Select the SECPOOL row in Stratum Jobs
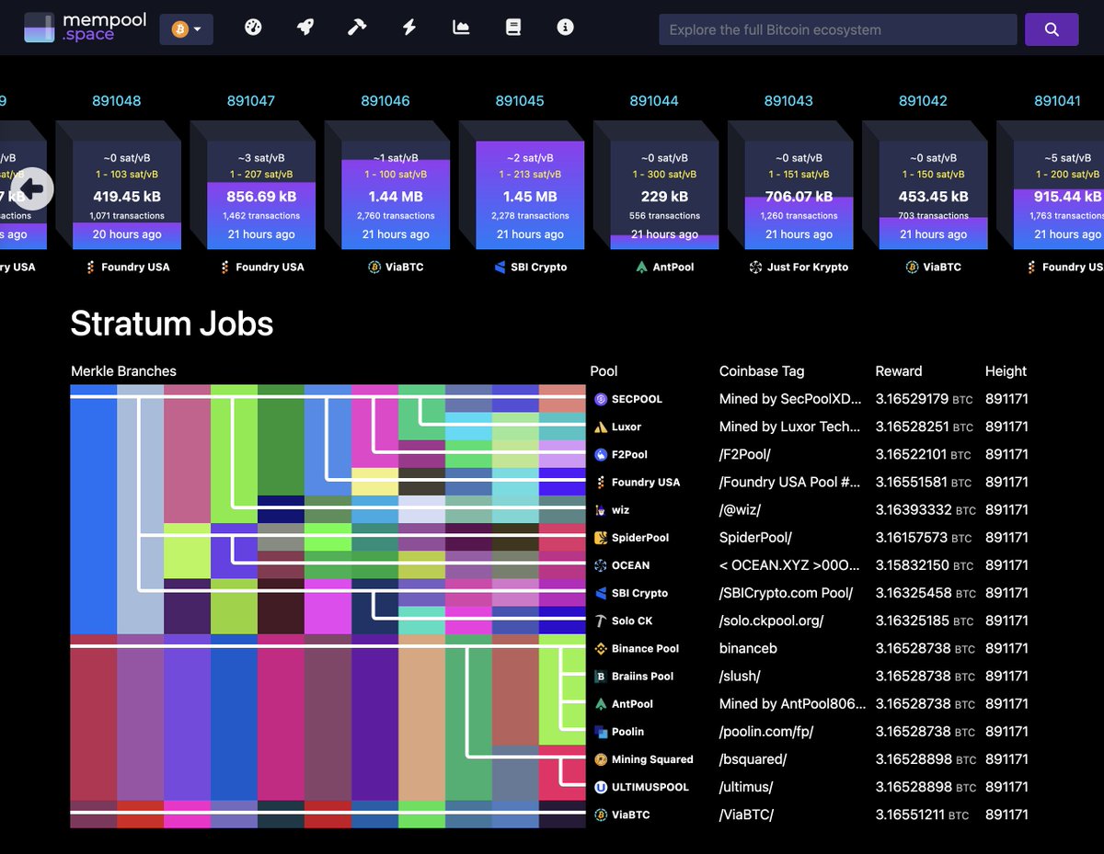This screenshot has height=854, width=1104. point(635,398)
